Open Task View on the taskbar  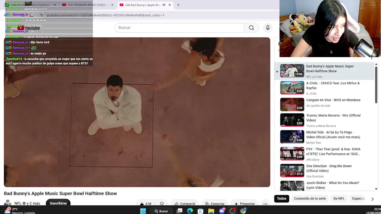(x=179, y=211)
